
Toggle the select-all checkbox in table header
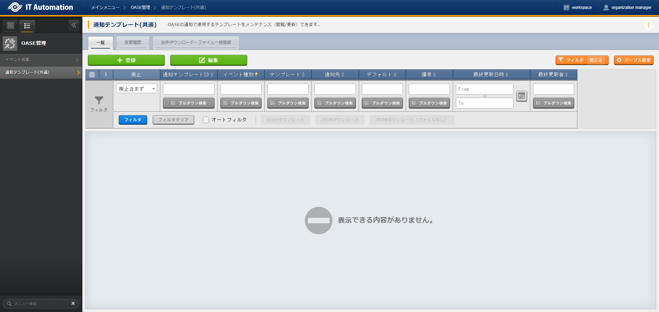92,75
